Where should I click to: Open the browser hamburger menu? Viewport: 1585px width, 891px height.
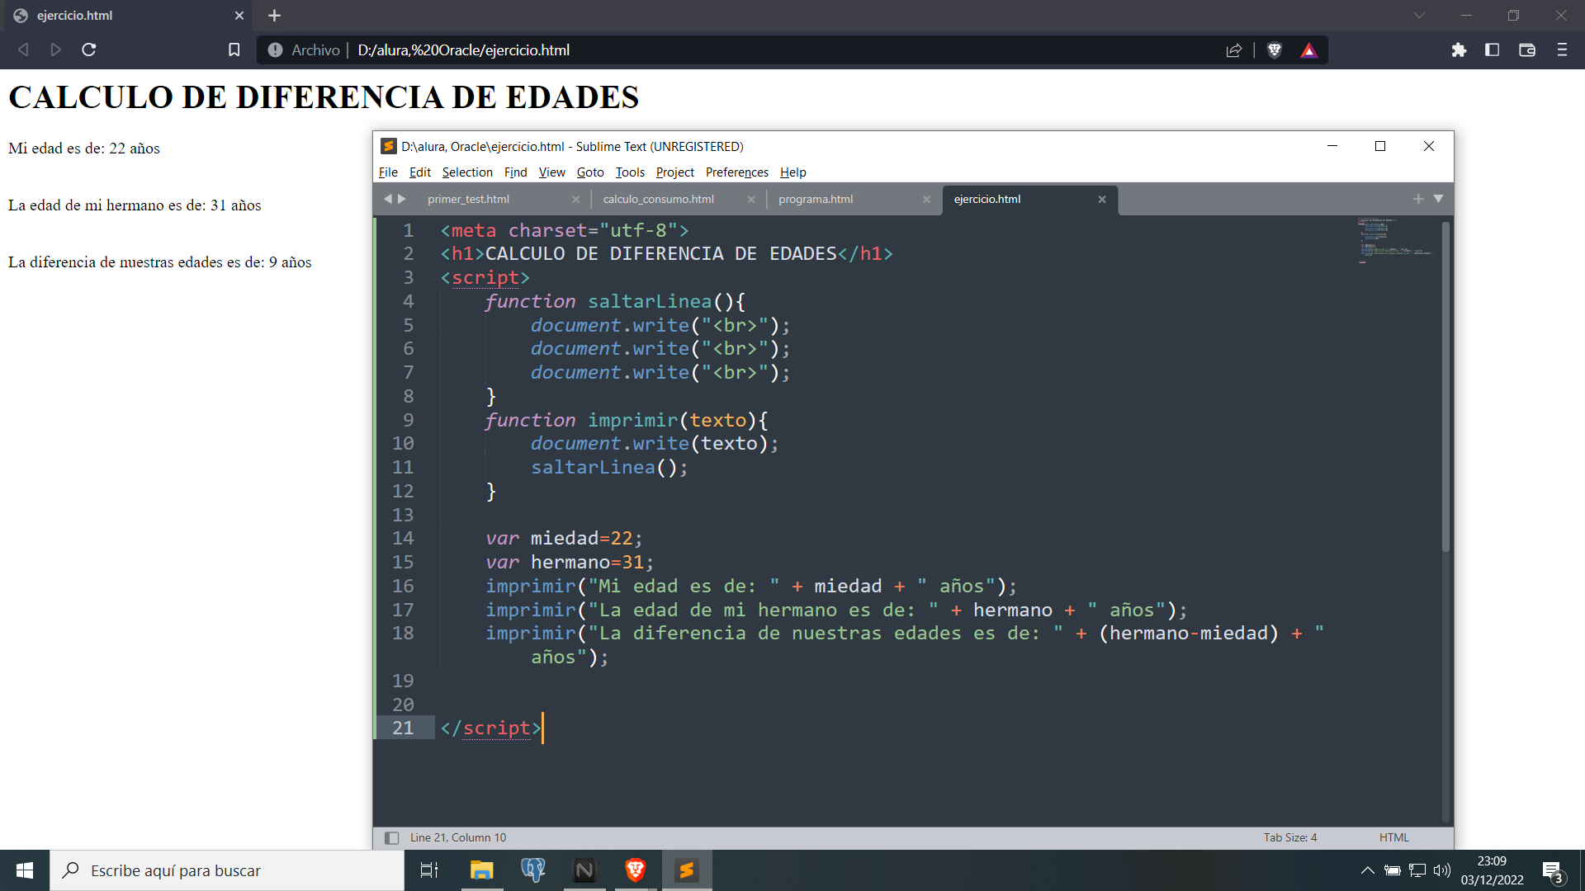(x=1562, y=50)
